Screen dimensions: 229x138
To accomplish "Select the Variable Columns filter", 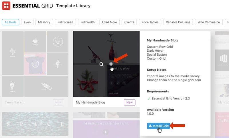I will point(178,22).
